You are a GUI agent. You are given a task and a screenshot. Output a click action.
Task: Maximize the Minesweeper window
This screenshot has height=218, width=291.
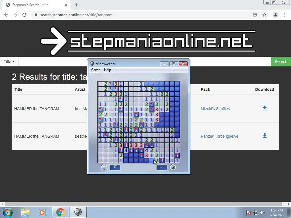click(174, 64)
